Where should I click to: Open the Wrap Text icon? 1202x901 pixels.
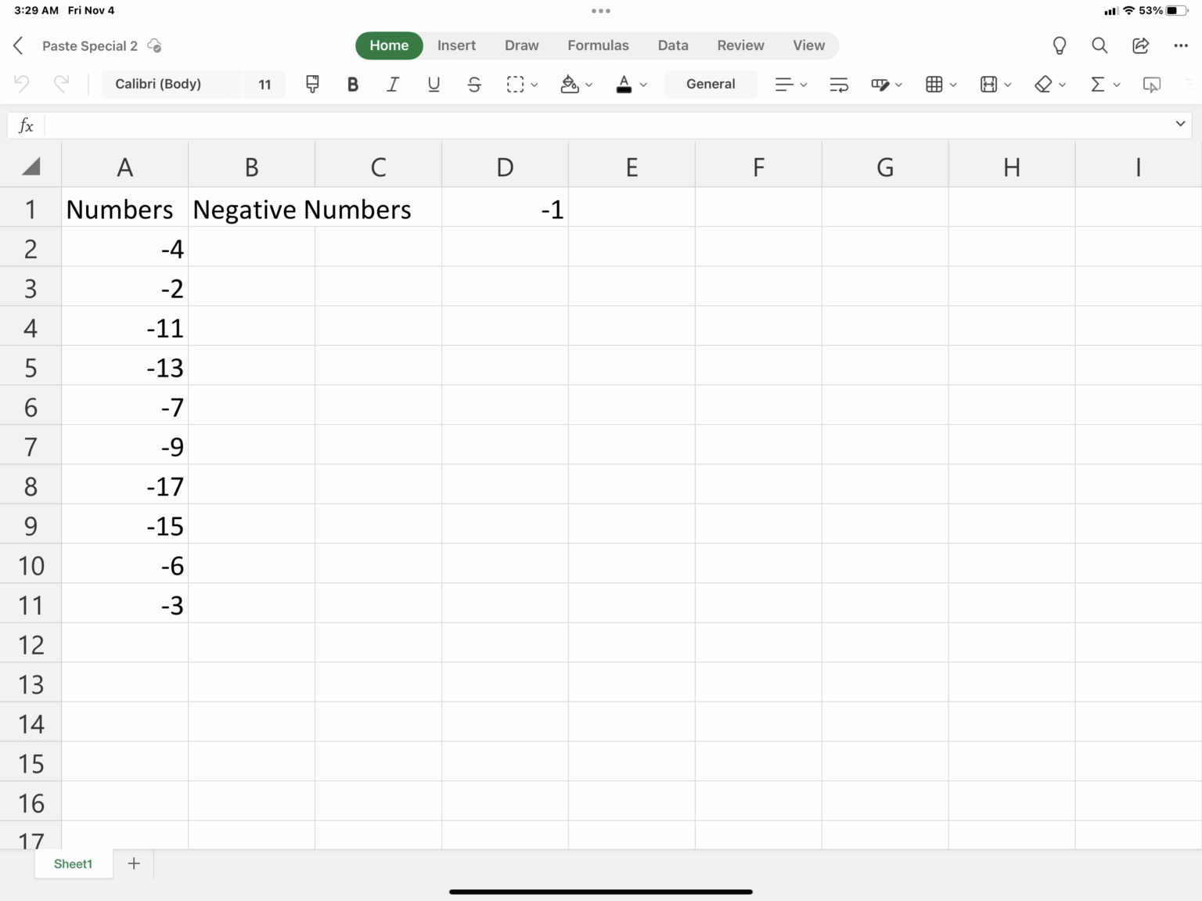838,84
